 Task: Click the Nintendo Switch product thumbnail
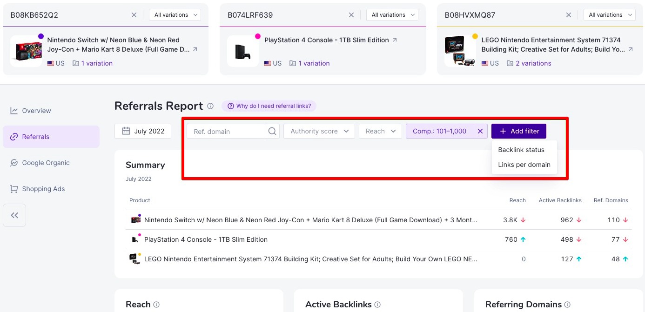[26, 51]
